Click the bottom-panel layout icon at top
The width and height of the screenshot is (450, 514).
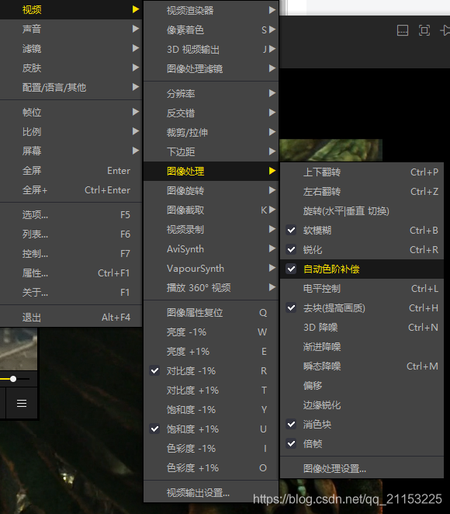(403, 30)
